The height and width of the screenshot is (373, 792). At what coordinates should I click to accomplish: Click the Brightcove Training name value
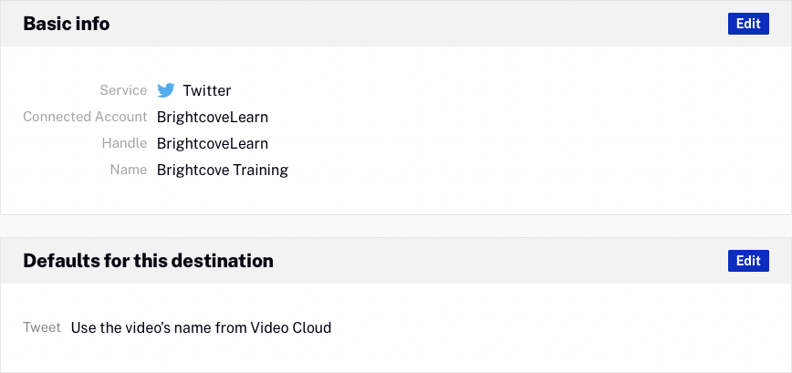pos(223,170)
